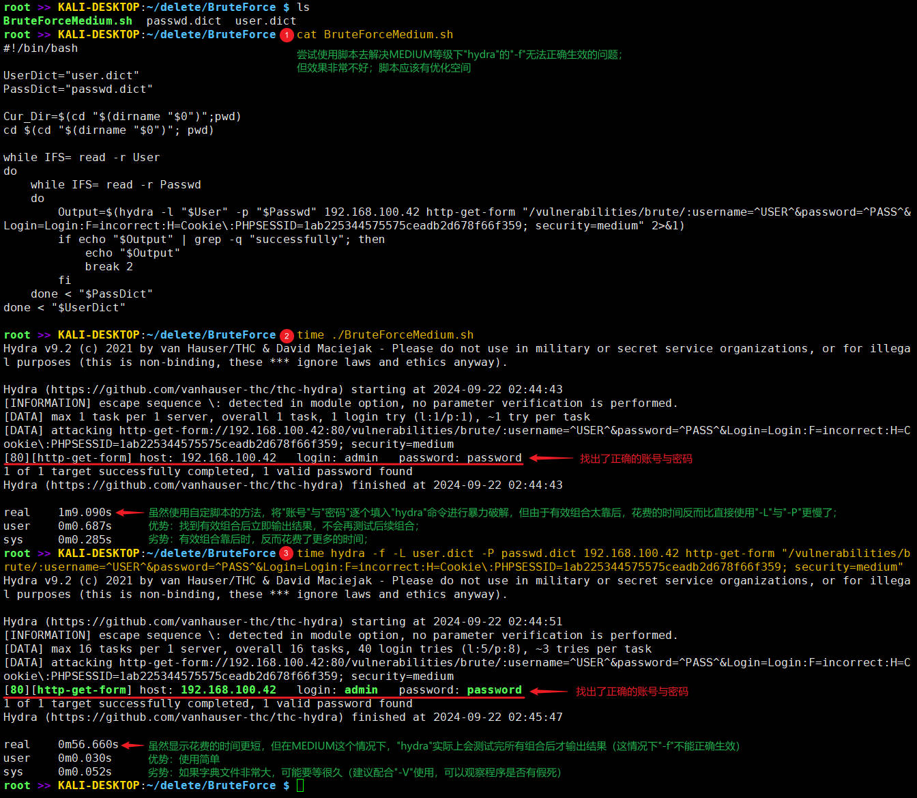Click the '0m0.030s' user time value

pyautogui.click(x=85, y=758)
